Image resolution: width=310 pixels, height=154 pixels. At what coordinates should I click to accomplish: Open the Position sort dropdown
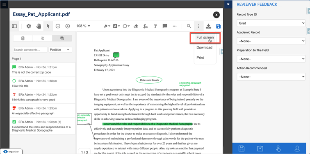click(60, 49)
